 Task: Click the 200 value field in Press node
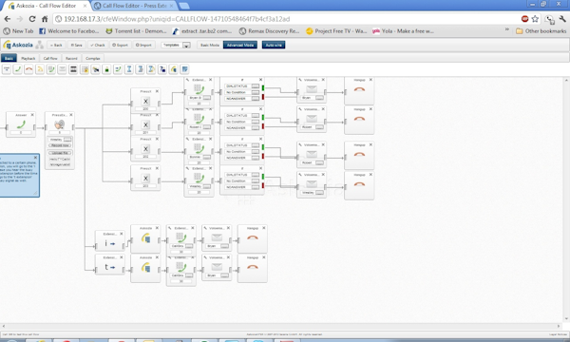tap(145, 108)
